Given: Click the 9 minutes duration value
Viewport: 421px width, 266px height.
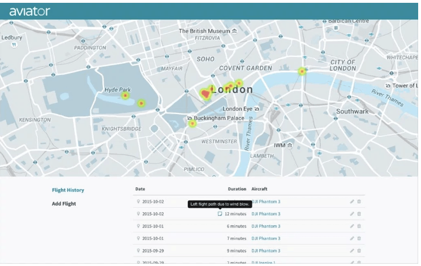Looking at the screenshot, I should point(237,251).
